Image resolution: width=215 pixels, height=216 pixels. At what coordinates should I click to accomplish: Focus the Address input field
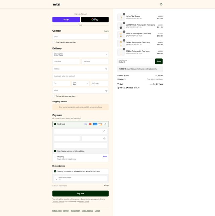pyautogui.click(x=80, y=69)
